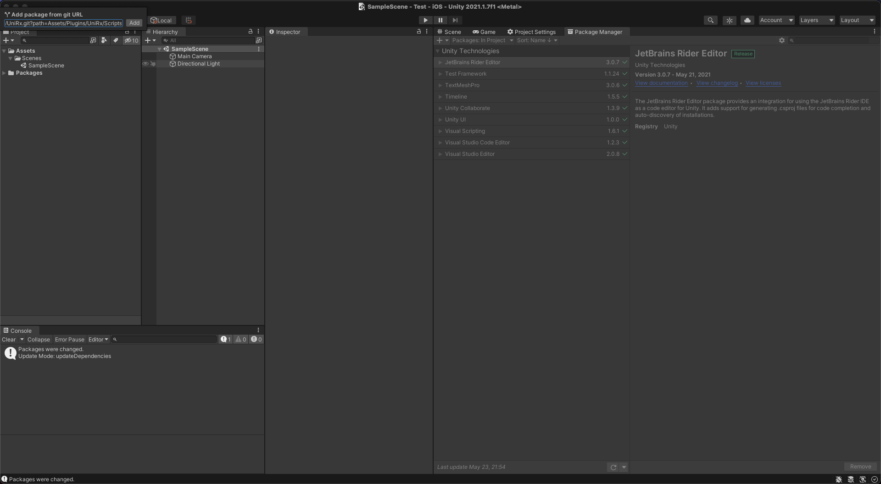Click the refresh packages icon near Last update
Image resolution: width=881 pixels, height=484 pixels.
[613, 467]
